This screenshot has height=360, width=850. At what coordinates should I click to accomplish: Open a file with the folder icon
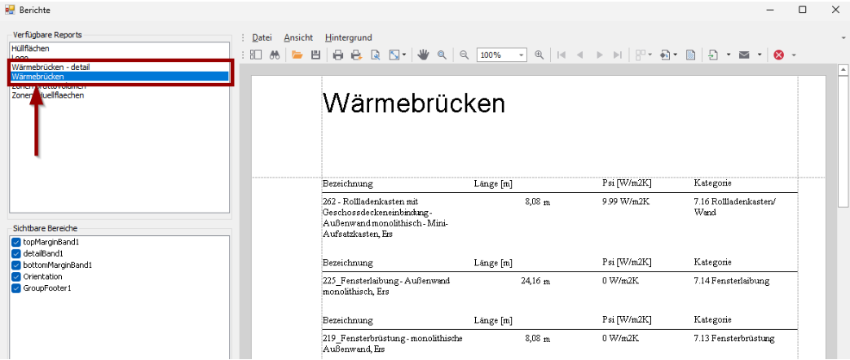pos(297,55)
